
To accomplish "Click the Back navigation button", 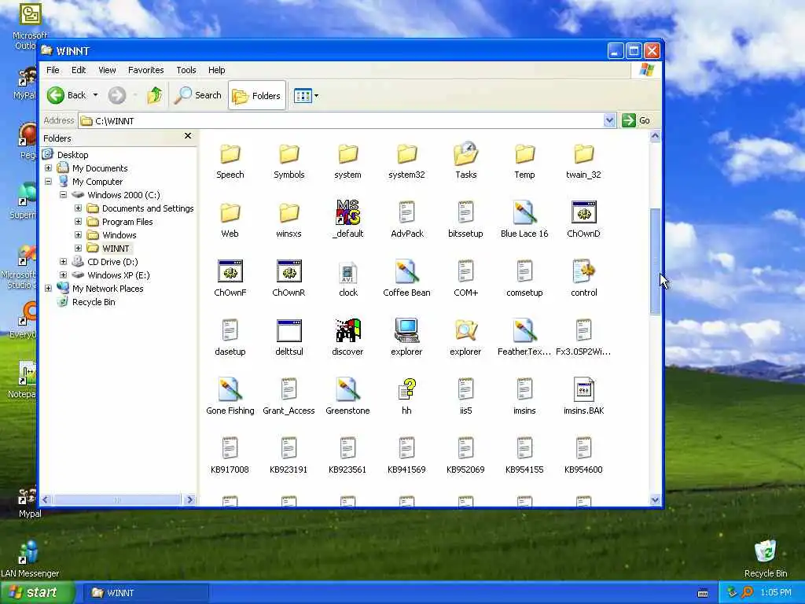I will click(67, 95).
